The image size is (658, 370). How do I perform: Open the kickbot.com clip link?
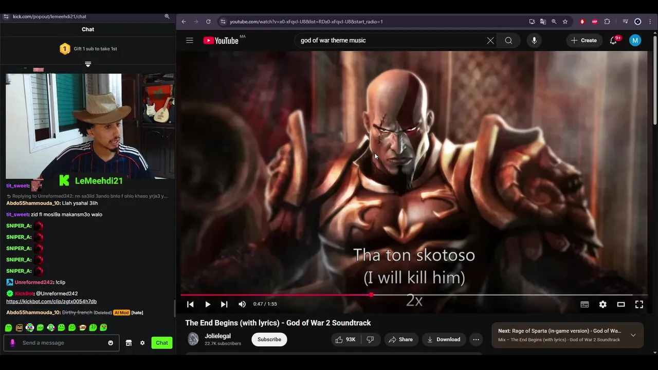pos(51,302)
